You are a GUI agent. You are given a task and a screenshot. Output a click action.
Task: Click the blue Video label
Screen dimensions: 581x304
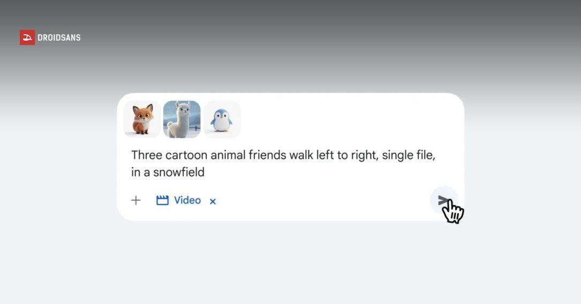click(187, 200)
